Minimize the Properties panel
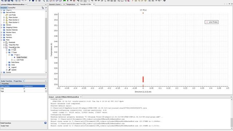This screenshot has height=131, width=233. click(46, 81)
